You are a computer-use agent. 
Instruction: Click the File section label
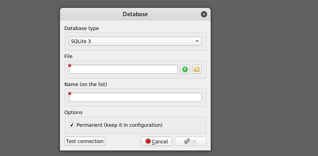[68, 56]
